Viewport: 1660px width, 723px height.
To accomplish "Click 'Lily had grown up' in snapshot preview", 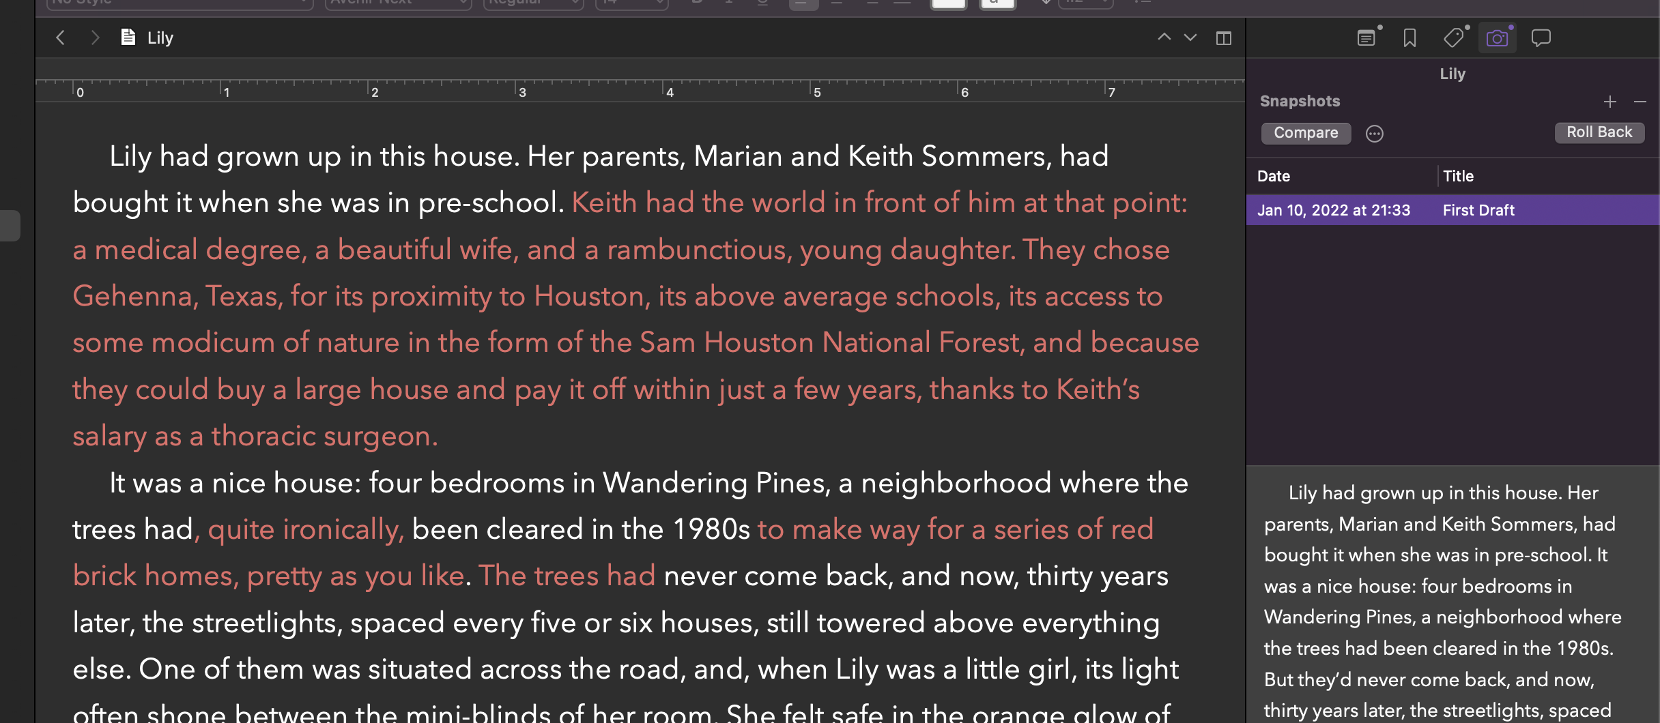I will click(x=1365, y=492).
